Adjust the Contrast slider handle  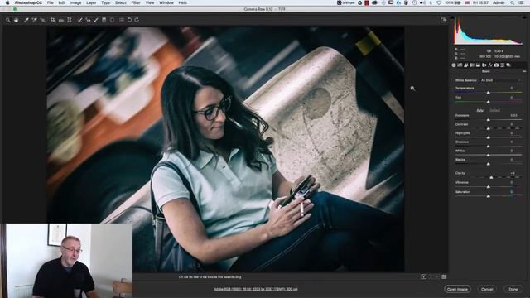point(488,128)
